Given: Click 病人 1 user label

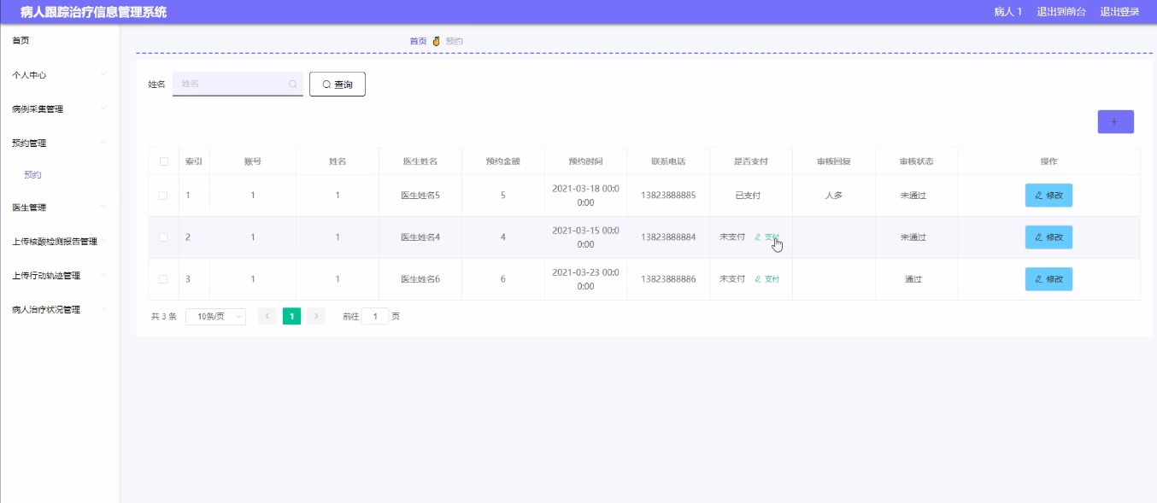Looking at the screenshot, I should tap(1008, 12).
